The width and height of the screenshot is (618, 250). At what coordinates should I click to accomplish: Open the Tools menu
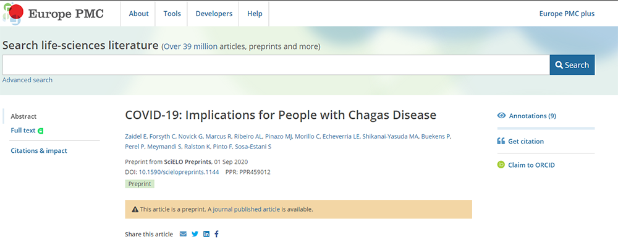point(172,14)
